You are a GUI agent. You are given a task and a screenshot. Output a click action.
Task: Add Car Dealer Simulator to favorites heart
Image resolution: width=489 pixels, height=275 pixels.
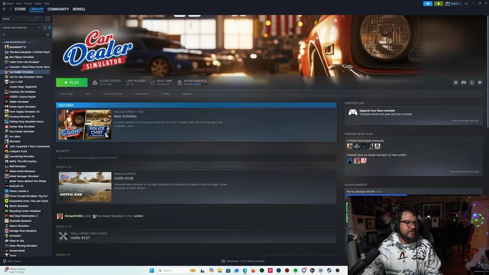(x=480, y=82)
